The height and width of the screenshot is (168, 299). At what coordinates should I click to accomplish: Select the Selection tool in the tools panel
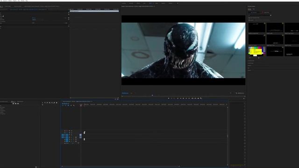pos(43,103)
